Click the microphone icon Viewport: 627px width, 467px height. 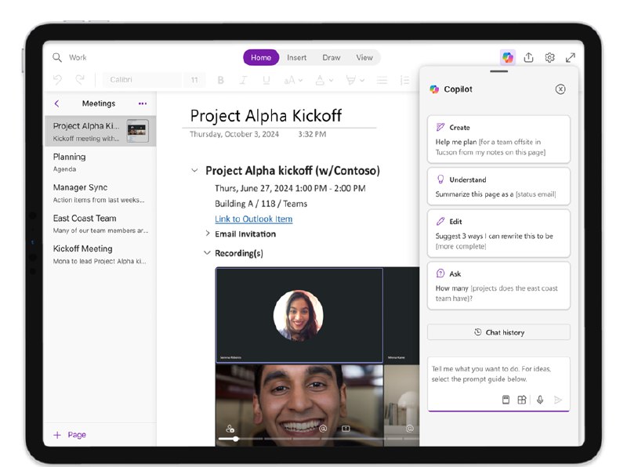point(540,400)
